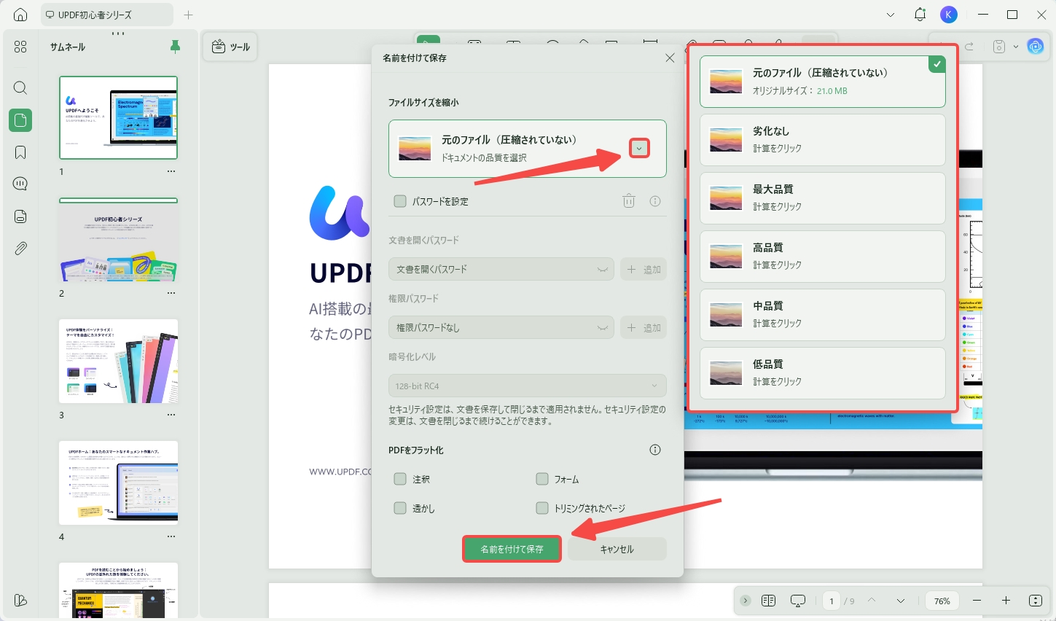This screenshot has height=621, width=1056.
Task: Expand the tab list chevron in title bar
Action: 891,15
